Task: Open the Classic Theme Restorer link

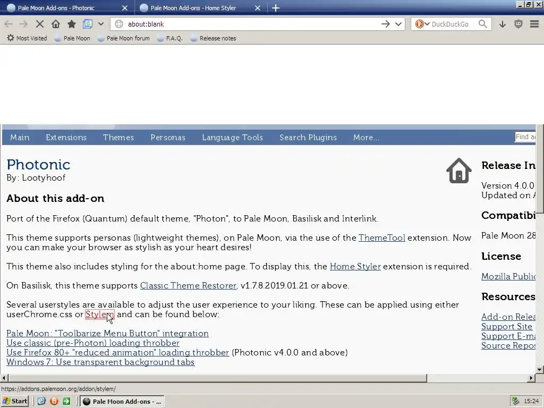Action: (188, 285)
